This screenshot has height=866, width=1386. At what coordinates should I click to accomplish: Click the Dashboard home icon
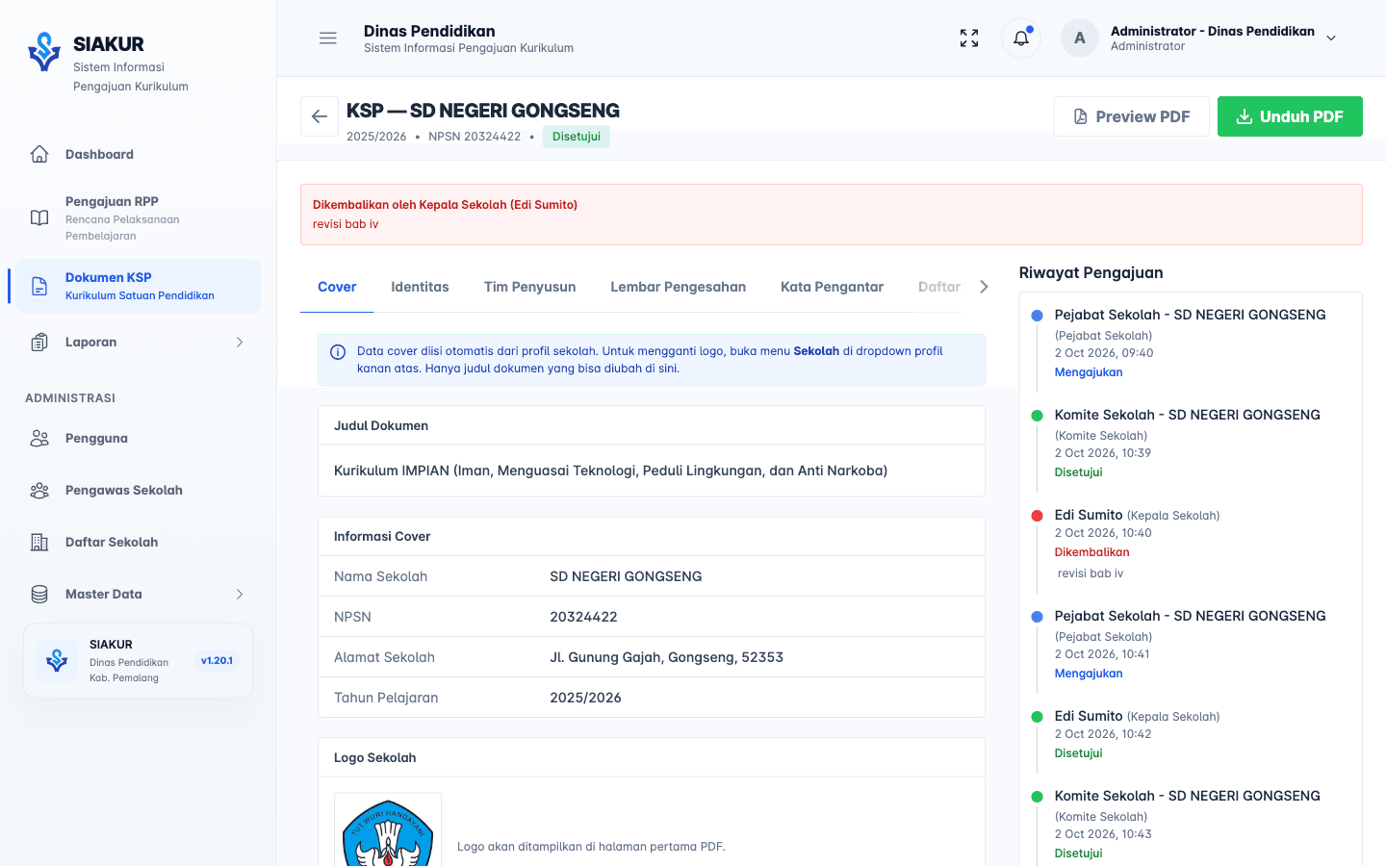(x=39, y=154)
